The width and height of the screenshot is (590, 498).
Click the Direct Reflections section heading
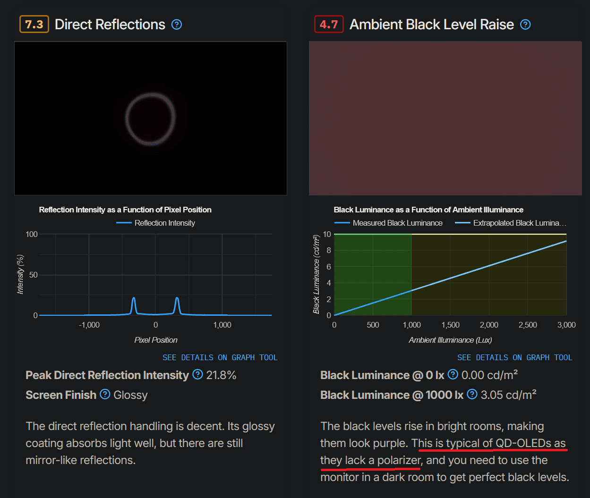click(110, 25)
